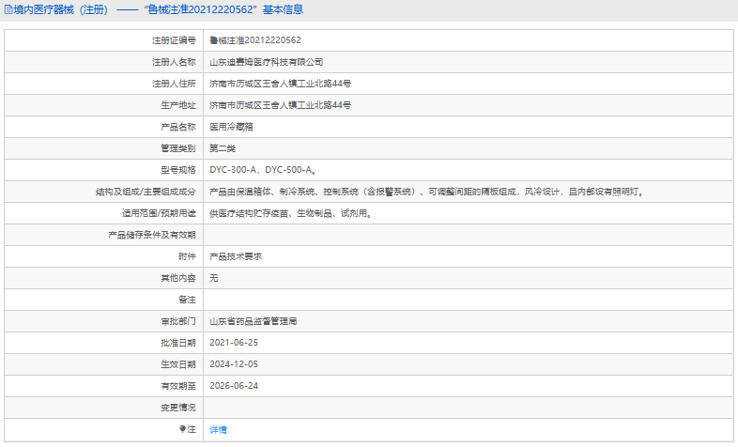Viewport: 738px width, 447px height.
Task: Click the 生效日期 label
Action: tap(177, 364)
